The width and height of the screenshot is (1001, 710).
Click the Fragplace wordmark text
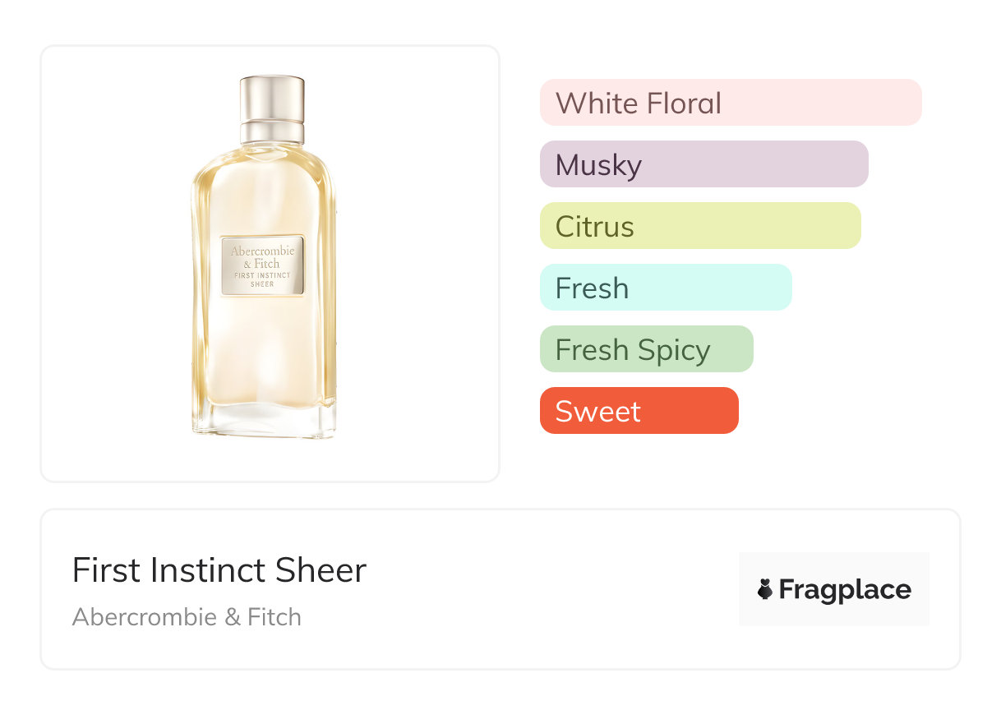coord(845,589)
